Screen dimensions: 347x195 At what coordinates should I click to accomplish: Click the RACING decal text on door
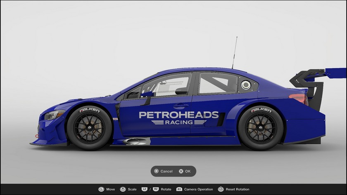point(179,122)
